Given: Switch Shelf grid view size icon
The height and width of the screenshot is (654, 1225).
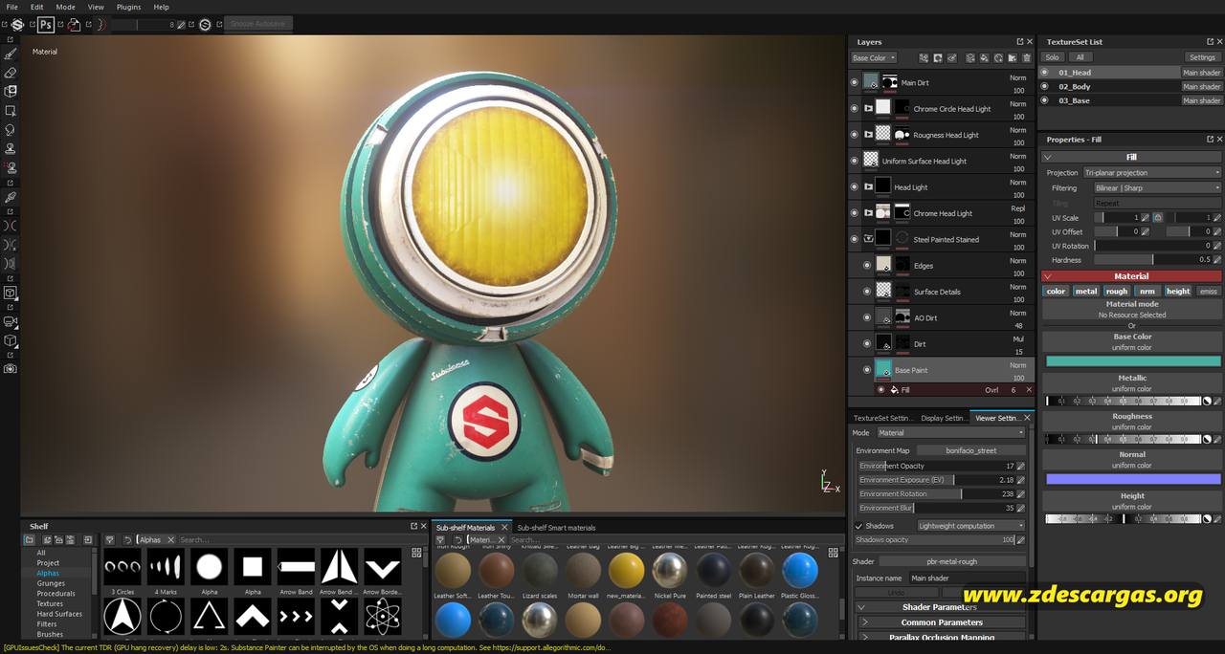Looking at the screenshot, I should click(416, 553).
